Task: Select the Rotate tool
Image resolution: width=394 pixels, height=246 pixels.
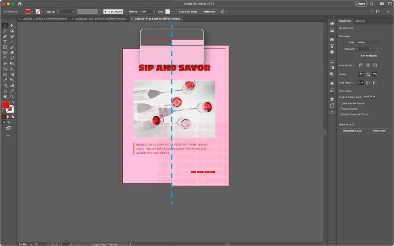Action: tap(5, 58)
